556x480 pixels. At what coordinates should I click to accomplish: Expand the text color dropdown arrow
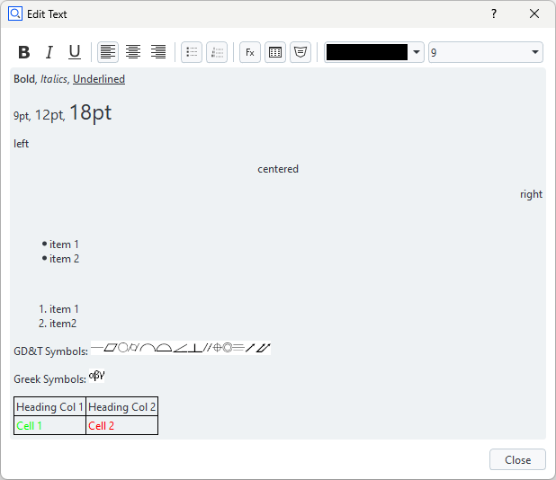click(417, 52)
